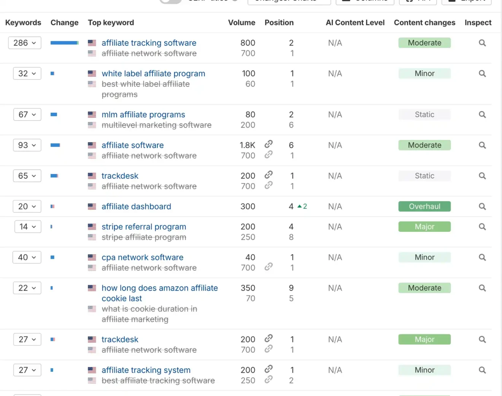This screenshot has height=396, width=502.
Task: Click US flag beside mlm affiliate programs
Action: coord(92,115)
